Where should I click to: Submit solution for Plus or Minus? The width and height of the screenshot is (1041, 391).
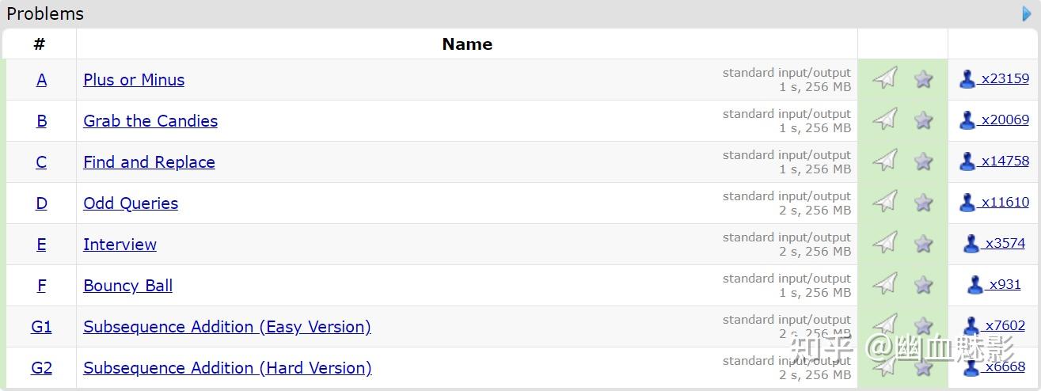(885, 78)
